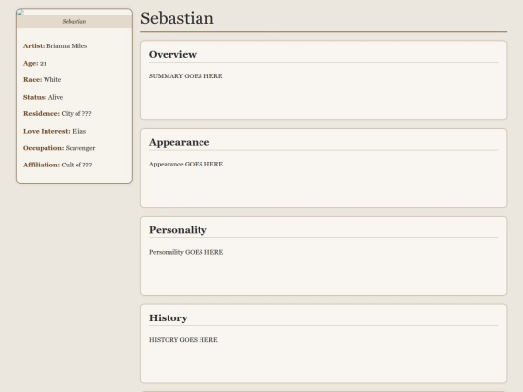Click the Appearance section heading

(179, 142)
